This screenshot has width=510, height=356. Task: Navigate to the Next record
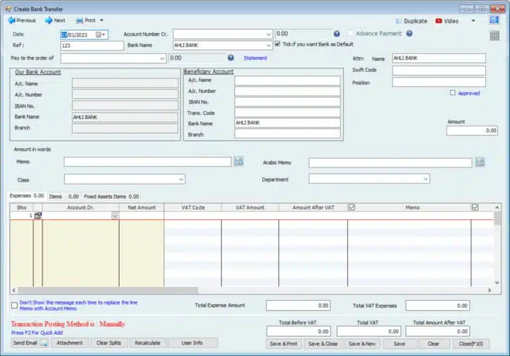54,21
